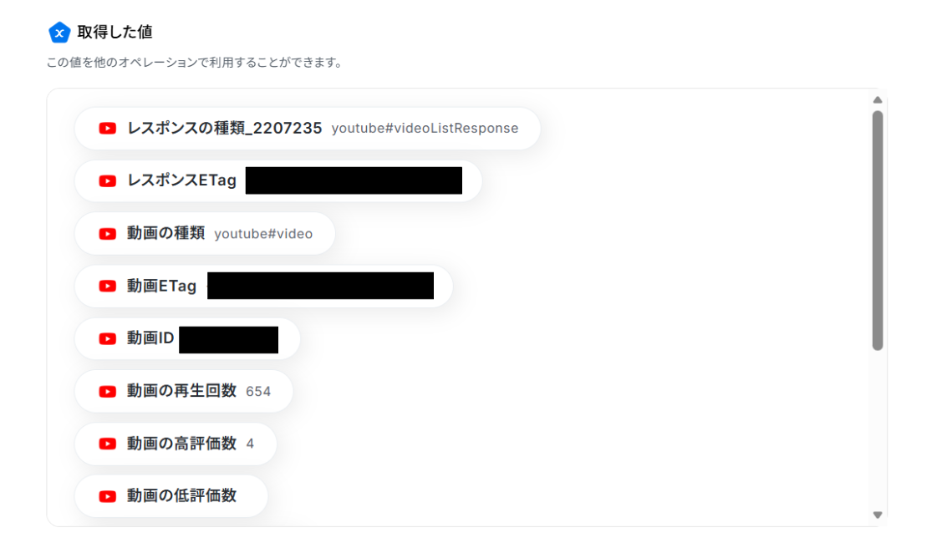The image size is (947, 548).
Task: Click the scrollbar up arrow
Action: pyautogui.click(x=878, y=100)
